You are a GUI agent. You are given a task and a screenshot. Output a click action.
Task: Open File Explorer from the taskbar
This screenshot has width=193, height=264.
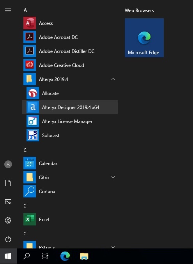click(x=84, y=256)
